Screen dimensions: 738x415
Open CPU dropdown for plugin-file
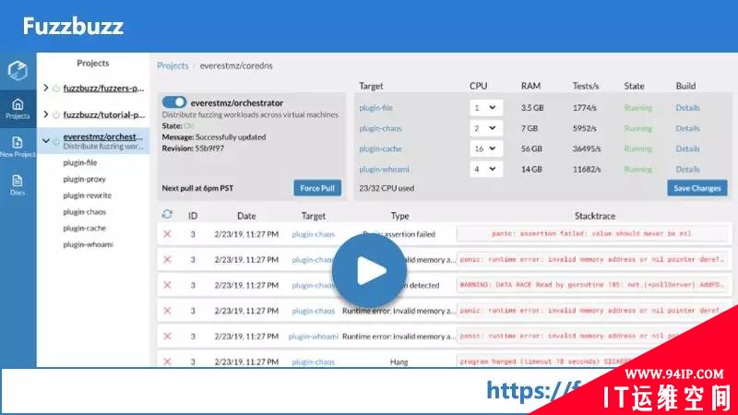pos(486,108)
